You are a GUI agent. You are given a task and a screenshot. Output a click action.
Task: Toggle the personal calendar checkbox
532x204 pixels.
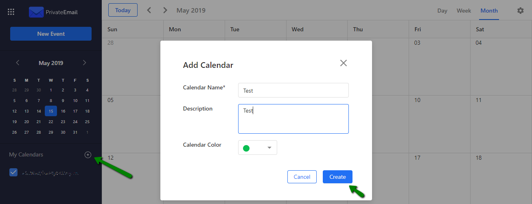tap(13, 173)
